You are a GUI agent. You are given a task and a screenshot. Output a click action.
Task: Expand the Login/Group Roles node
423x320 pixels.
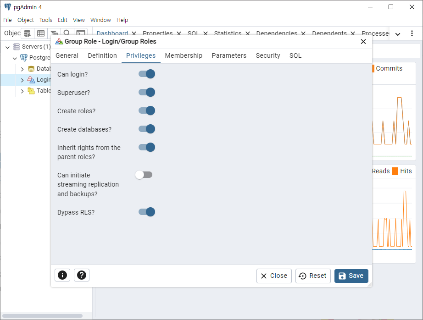click(x=22, y=80)
